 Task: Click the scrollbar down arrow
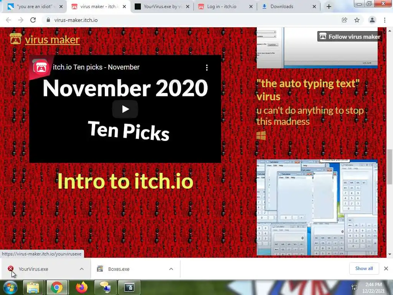click(390, 254)
